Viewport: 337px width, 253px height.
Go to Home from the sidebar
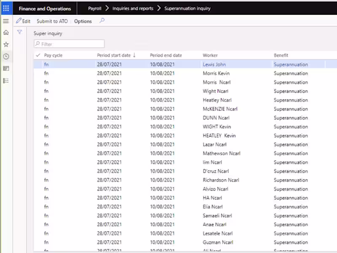click(6, 32)
